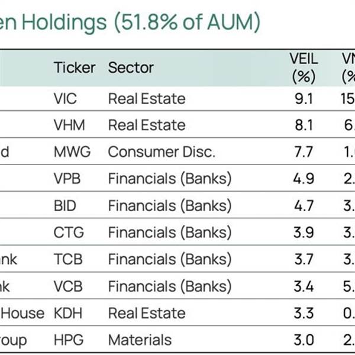Click VIC's 9.1 VEIL value
The image size is (355, 355).
coord(304,99)
